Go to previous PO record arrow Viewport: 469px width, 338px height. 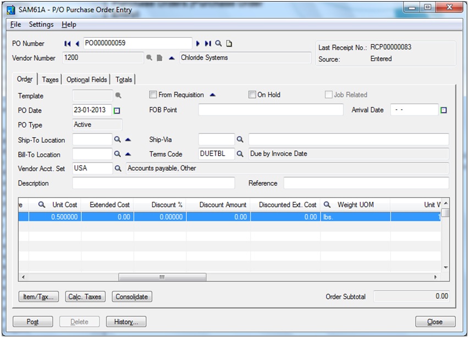[77, 43]
